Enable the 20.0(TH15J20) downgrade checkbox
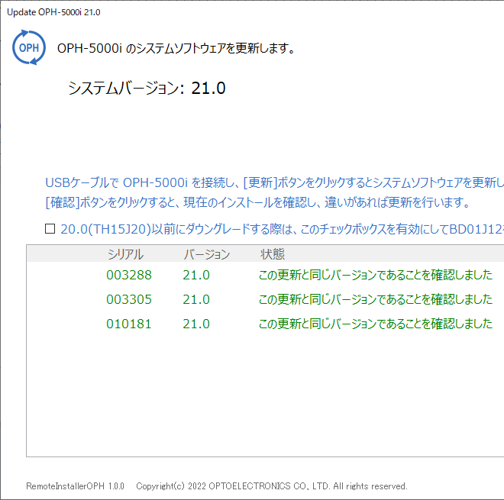Image resolution: width=504 pixels, height=500 pixels. click(50, 229)
